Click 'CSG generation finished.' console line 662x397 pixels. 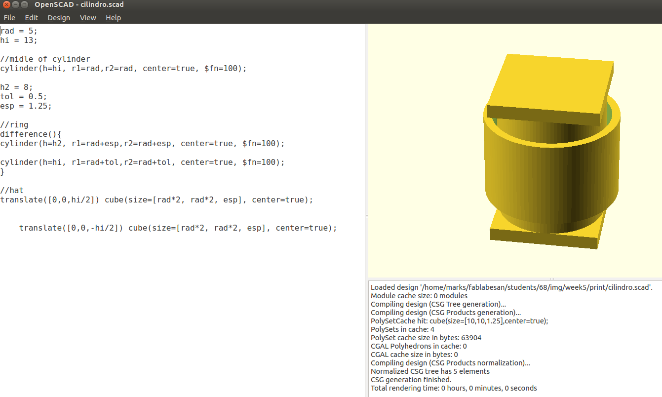tap(411, 380)
